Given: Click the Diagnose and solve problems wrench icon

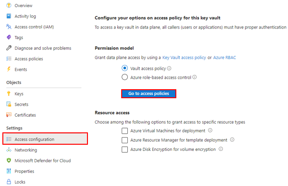Looking at the screenshot, I should 9,48.
